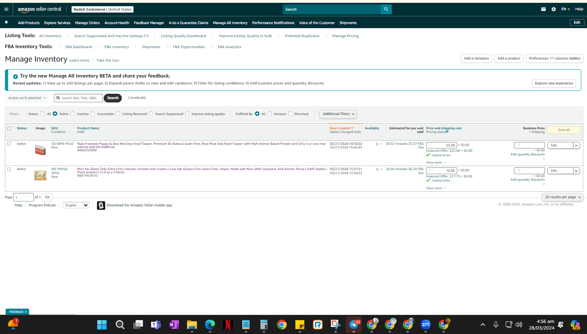The image size is (587, 334).
Task: Open the hamburger navigation menu
Action: click(x=6, y=9)
